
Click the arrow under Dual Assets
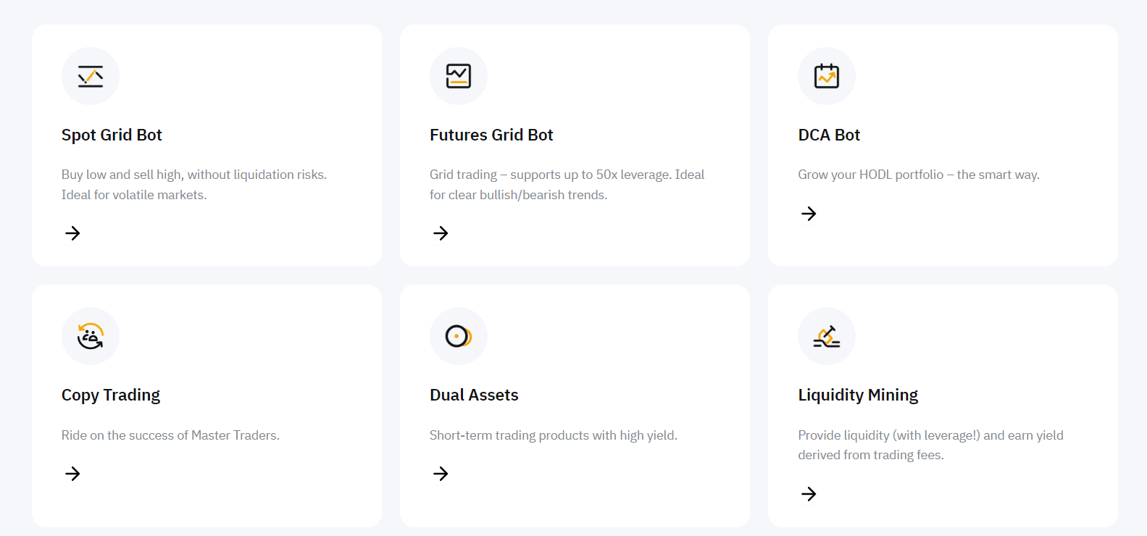441,474
